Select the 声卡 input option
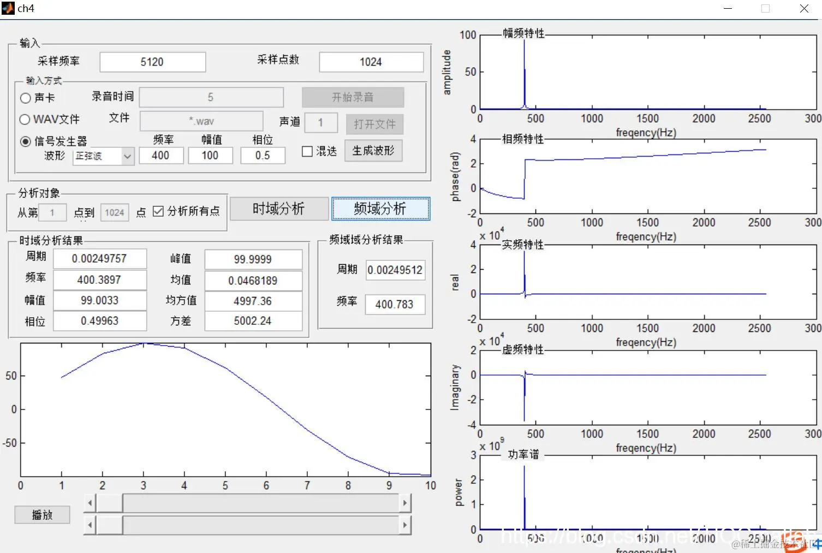This screenshot has height=553, width=822. coord(25,98)
